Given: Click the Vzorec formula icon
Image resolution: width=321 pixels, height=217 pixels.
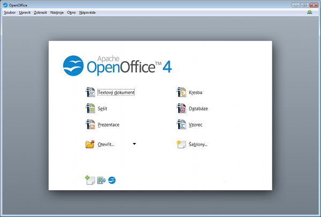Looking at the screenshot, I should pos(181,124).
